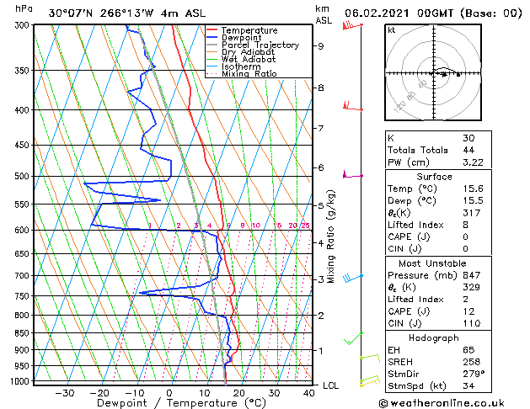
Task: Click the 'hPa' axis unit label
Action: (x=24, y=8)
